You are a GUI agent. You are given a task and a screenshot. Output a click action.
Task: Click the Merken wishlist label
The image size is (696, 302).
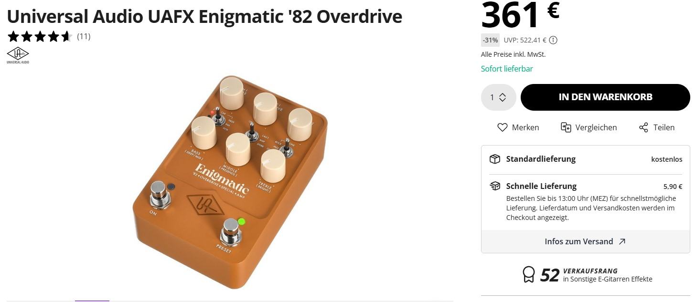coord(525,127)
